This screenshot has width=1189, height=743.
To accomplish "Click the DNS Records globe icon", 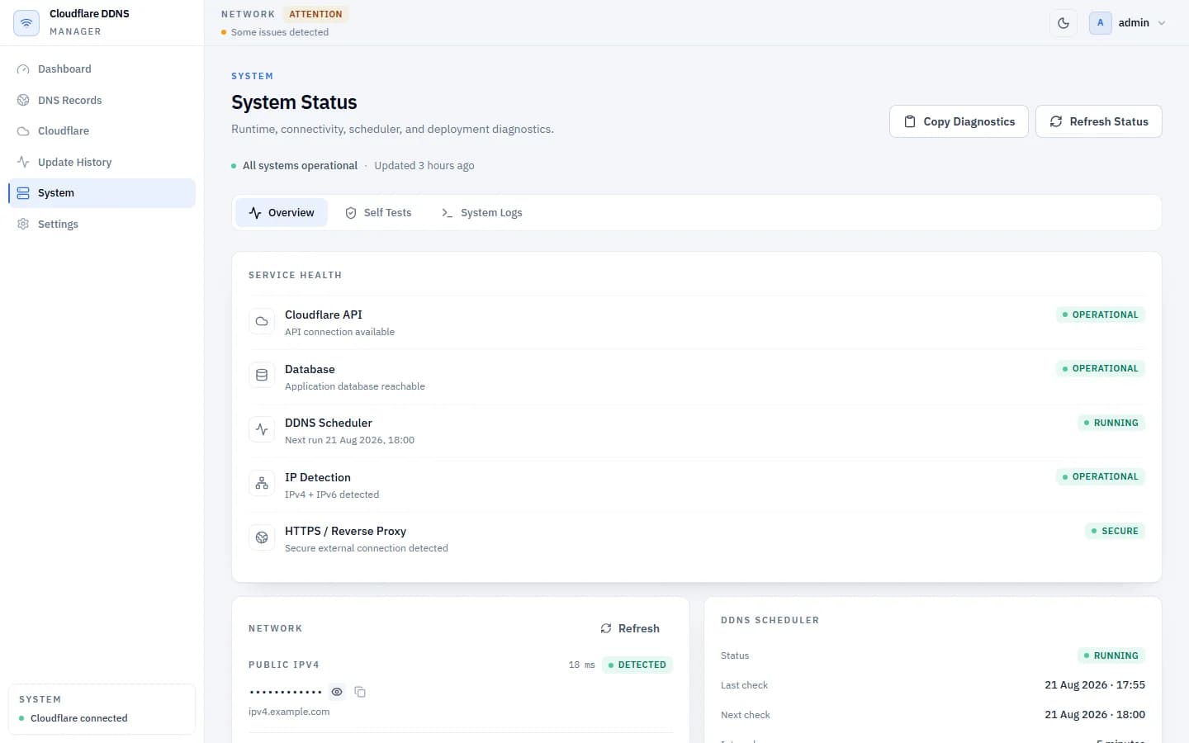I will [23, 100].
